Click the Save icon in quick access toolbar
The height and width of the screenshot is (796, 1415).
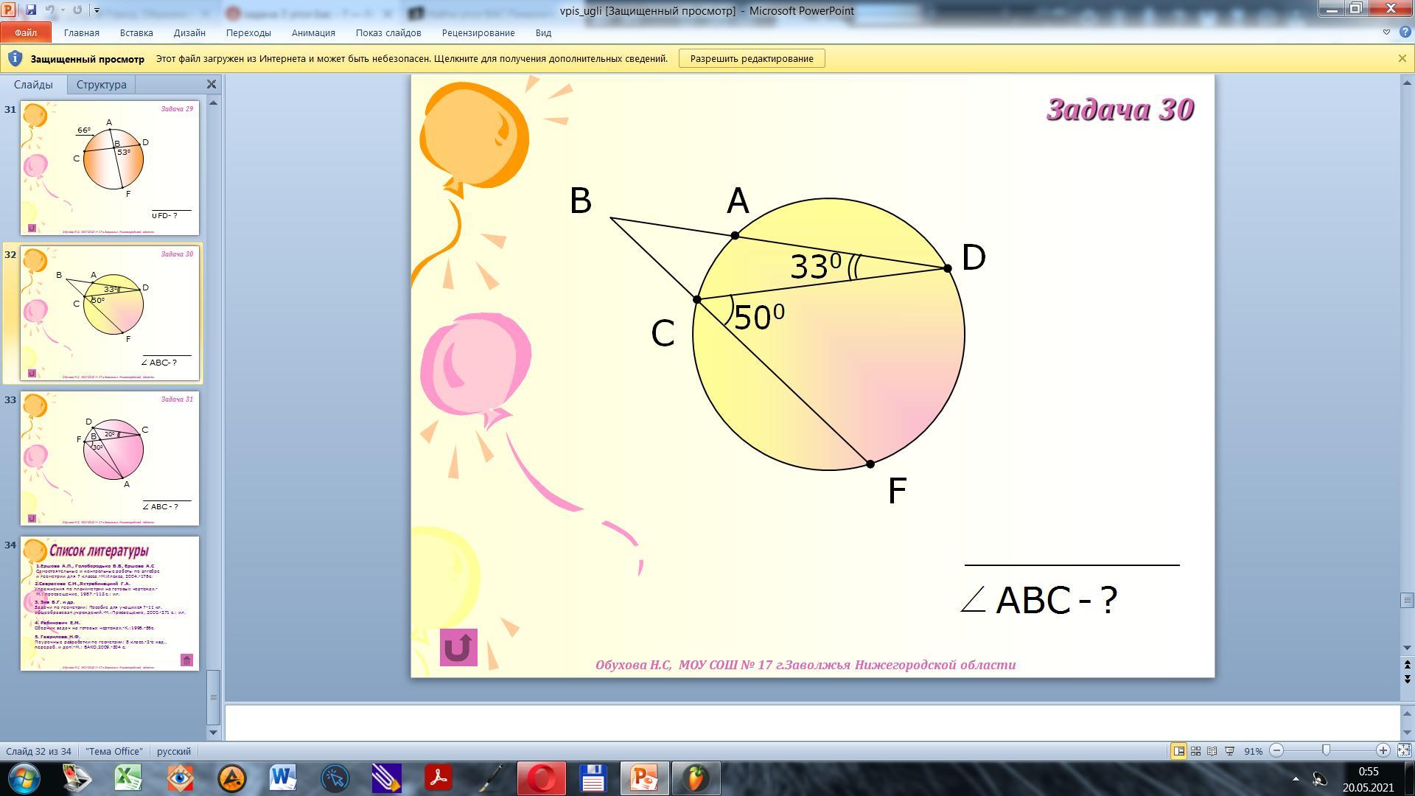[31, 10]
